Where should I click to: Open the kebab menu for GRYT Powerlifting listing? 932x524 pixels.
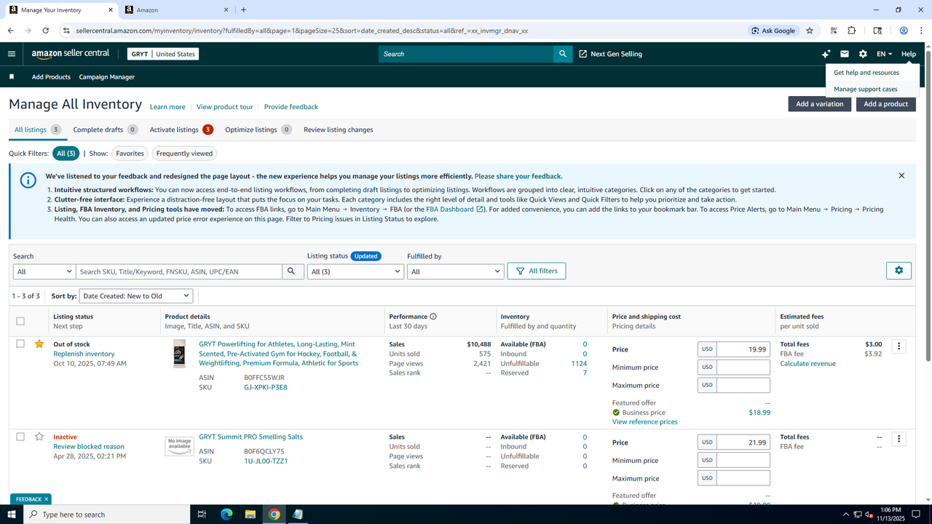[899, 347]
